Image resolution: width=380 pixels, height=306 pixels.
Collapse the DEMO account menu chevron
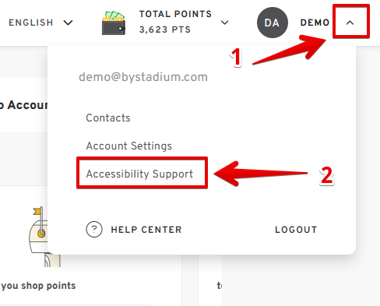pos(350,23)
